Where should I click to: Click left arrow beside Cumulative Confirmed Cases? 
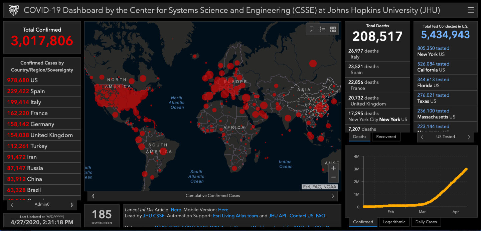(93, 196)
